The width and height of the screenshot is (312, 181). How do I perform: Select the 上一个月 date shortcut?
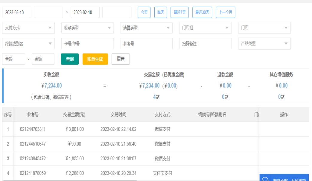225,12
